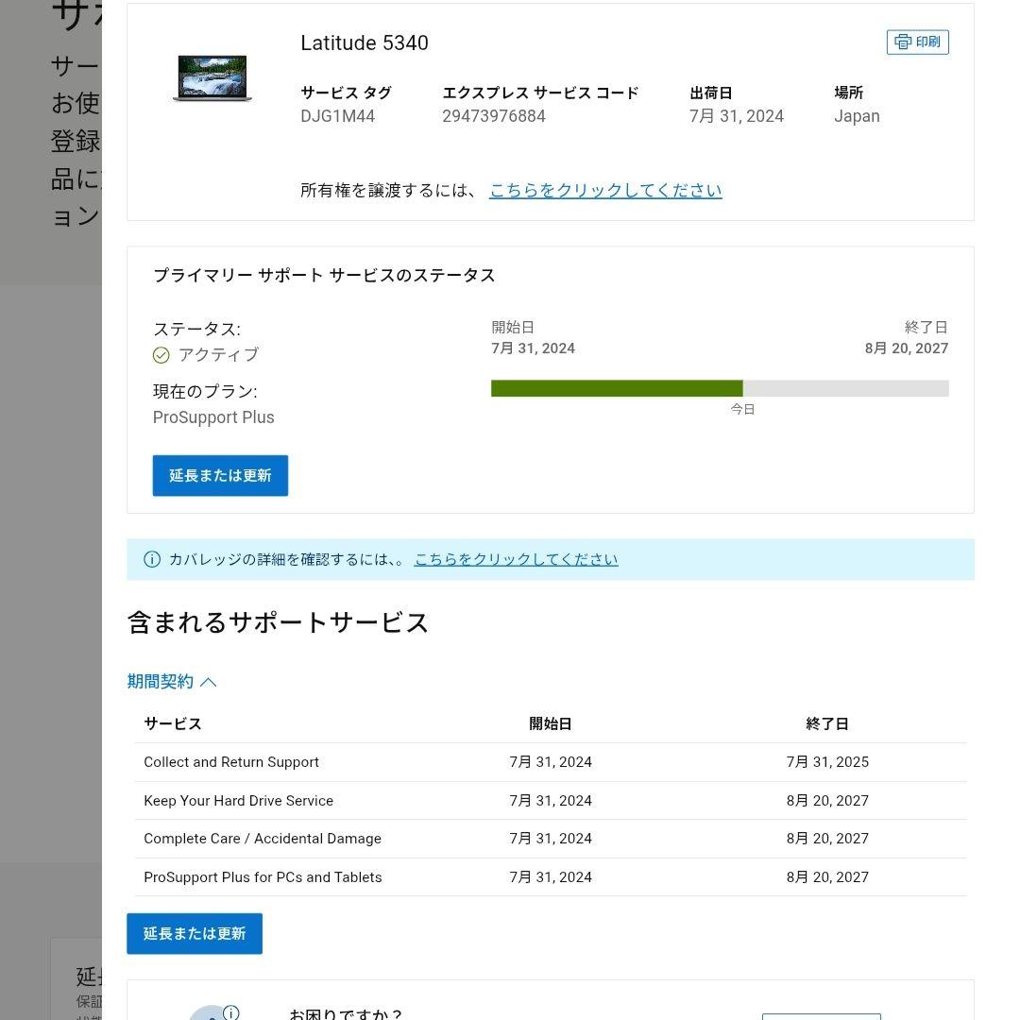
Task: Click the green warranty progress bar
Action: tap(617, 388)
